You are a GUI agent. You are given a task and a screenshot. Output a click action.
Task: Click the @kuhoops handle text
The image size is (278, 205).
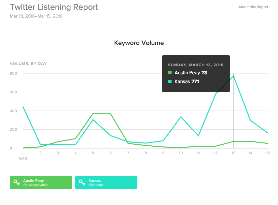[96, 185]
